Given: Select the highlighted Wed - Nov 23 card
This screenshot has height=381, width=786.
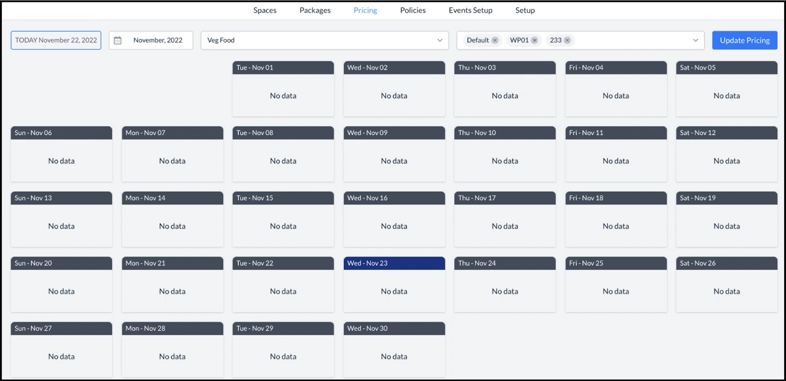Looking at the screenshot, I should click(x=394, y=284).
